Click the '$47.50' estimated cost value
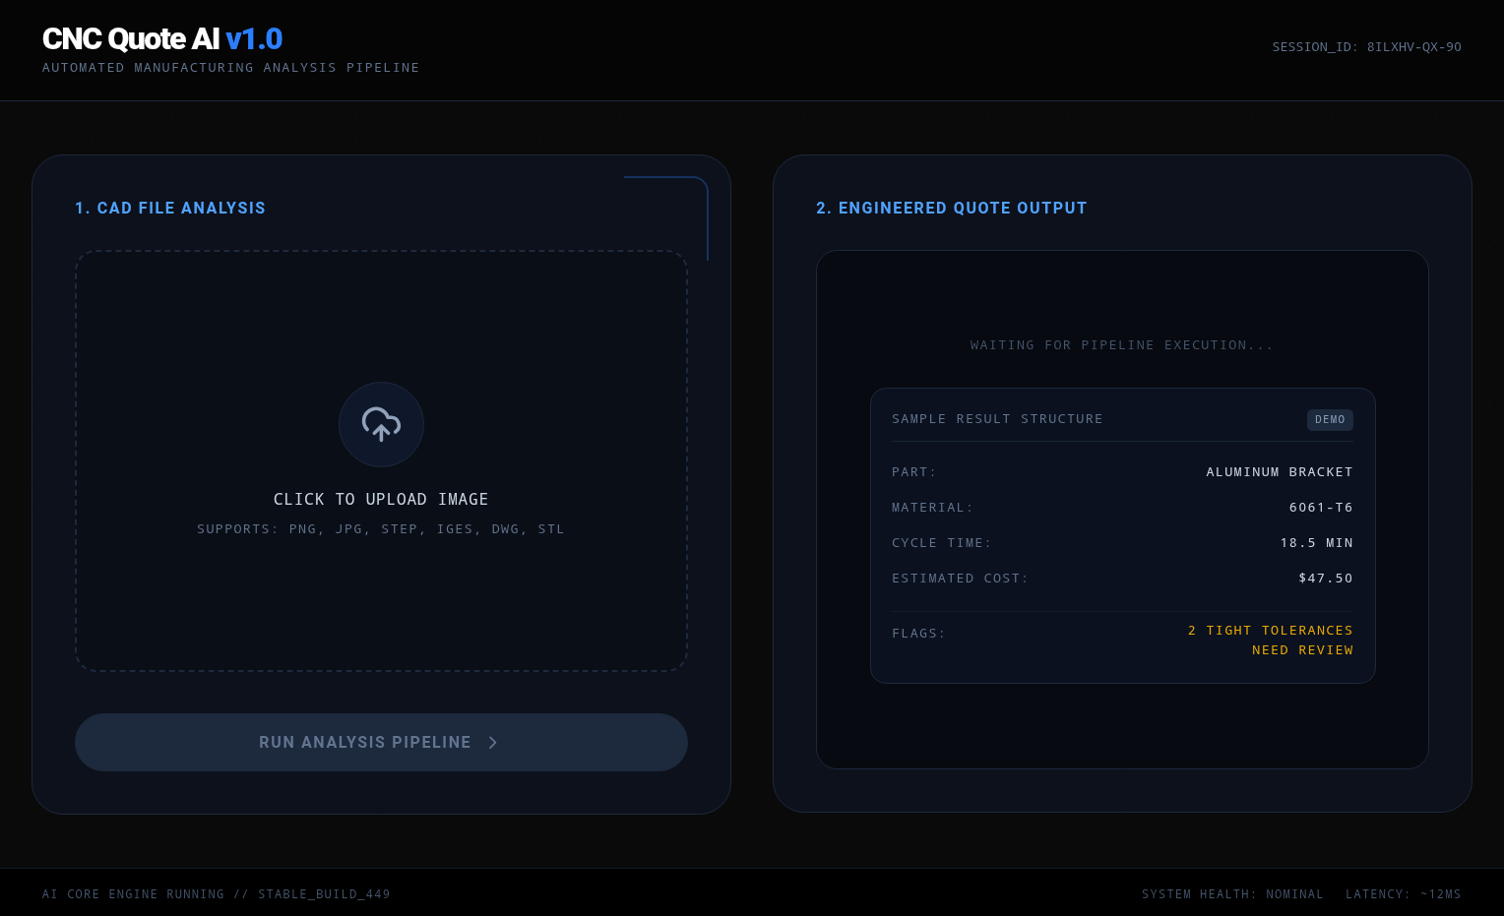The height and width of the screenshot is (916, 1504). (x=1326, y=579)
